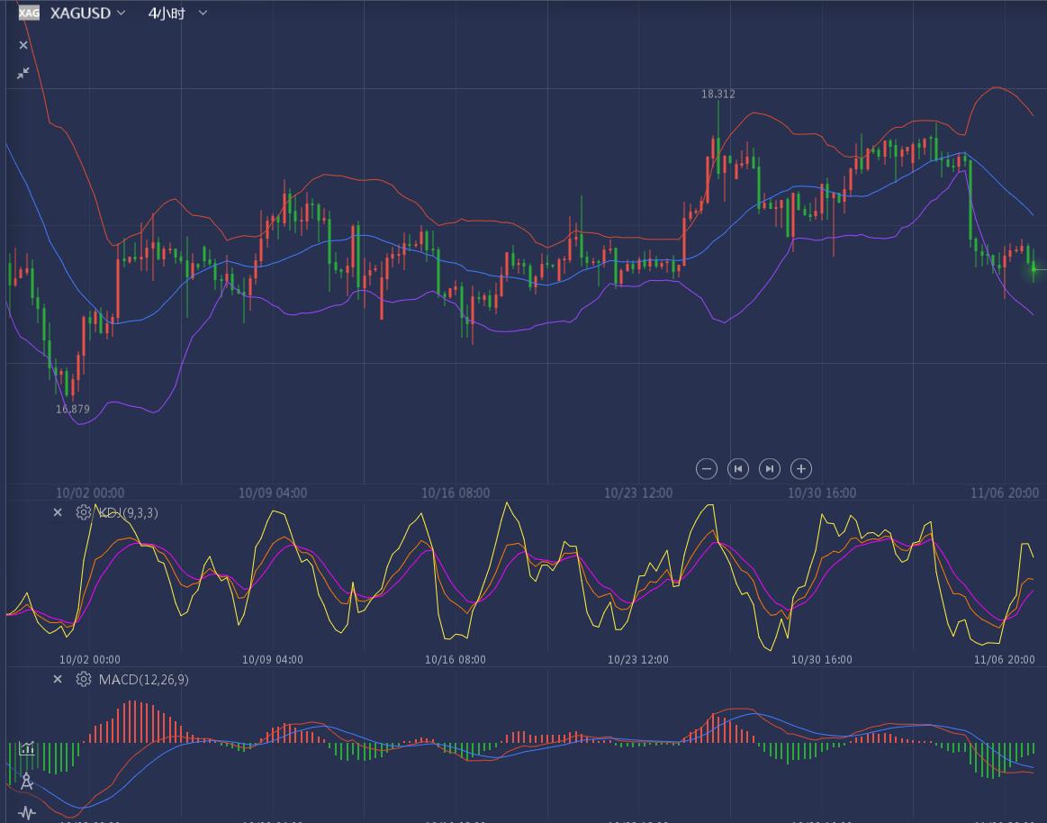Click the waveform pulse icon at bottom left

(x=27, y=813)
